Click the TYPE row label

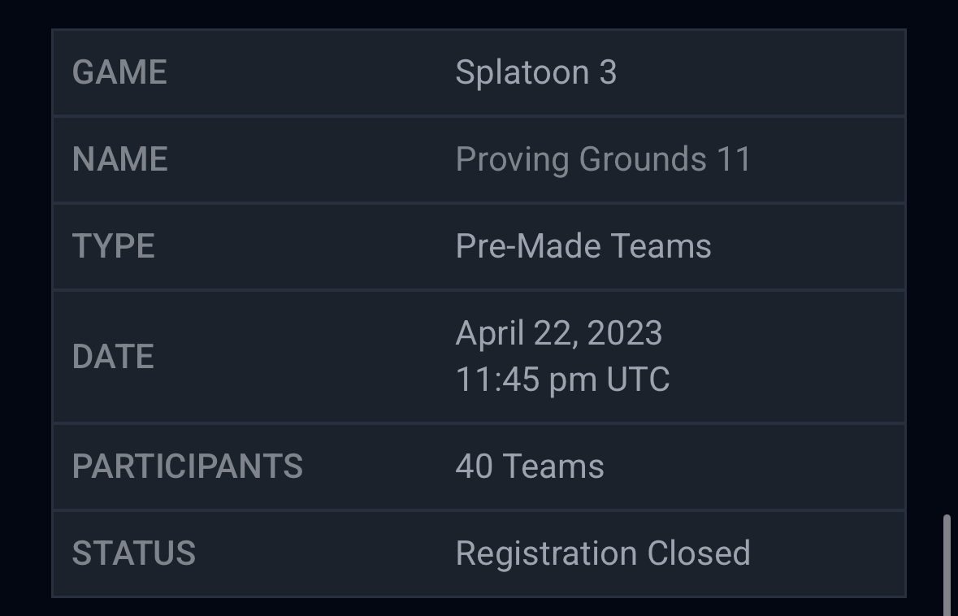(113, 246)
